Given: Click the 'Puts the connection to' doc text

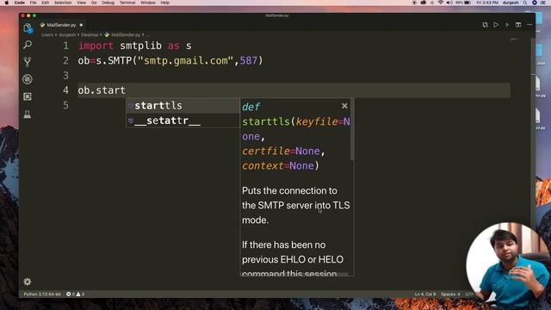Looking at the screenshot, I should point(289,191).
